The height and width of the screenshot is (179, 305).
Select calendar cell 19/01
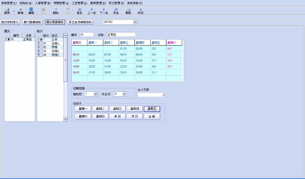pos(79,67)
